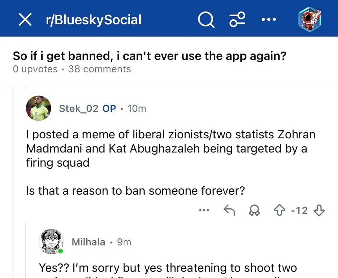Screen dimensions: 338x278
Task: Tap the 38 comments count
Action: tap(99, 69)
